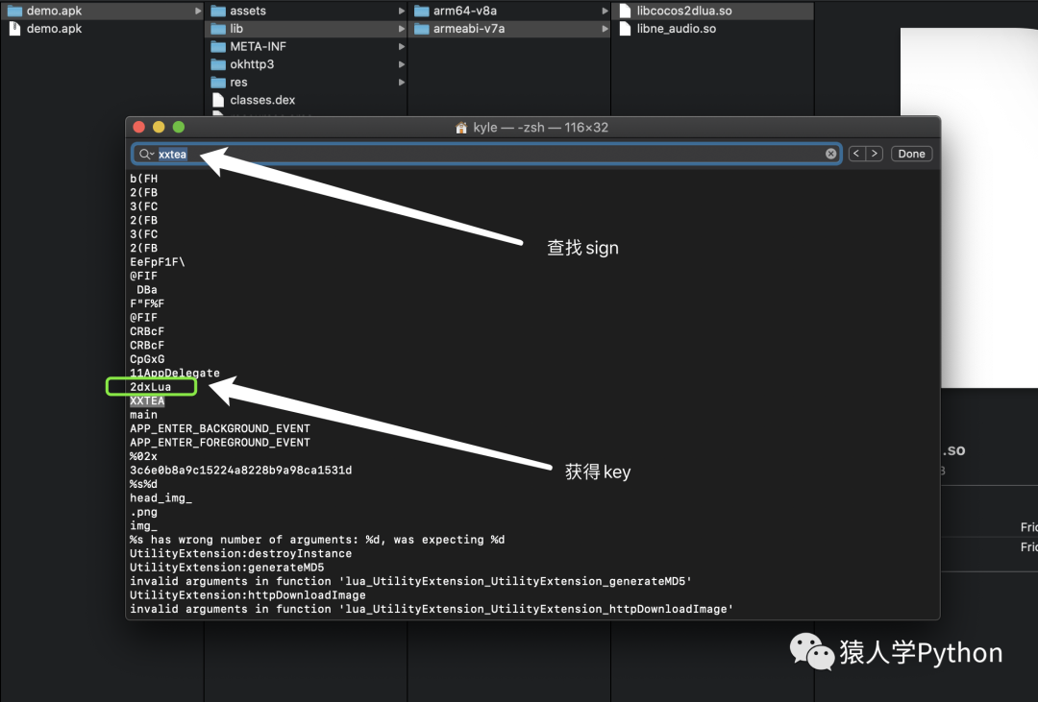The image size is (1038, 702).
Task: Click the META-INF folder icon
Action: [218, 46]
